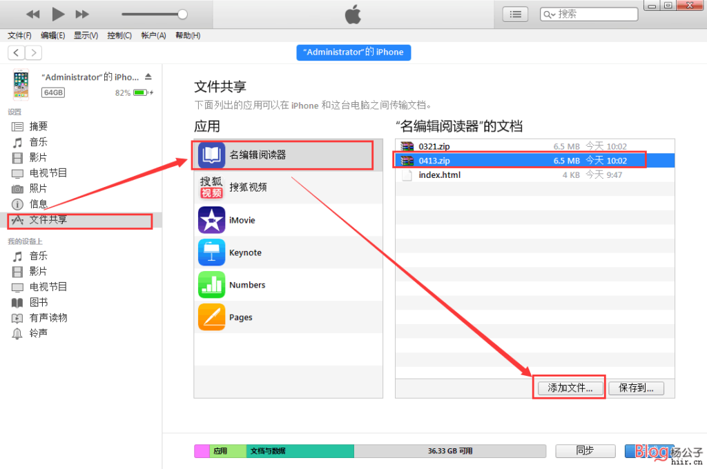Click the 文档与数据 segment of storage bar
Viewport: 707px width, 469px height.
coord(300,451)
